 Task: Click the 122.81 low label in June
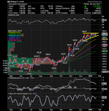[21, 71]
